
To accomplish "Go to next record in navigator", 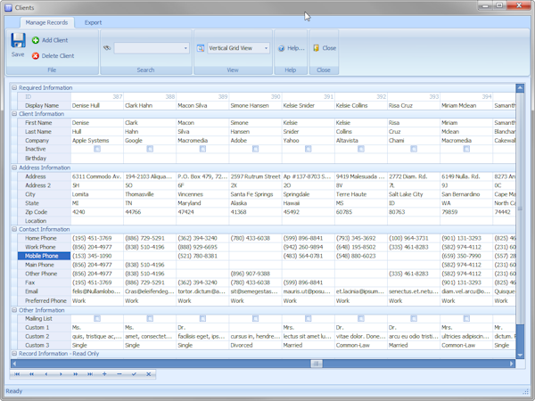I will pos(61,374).
